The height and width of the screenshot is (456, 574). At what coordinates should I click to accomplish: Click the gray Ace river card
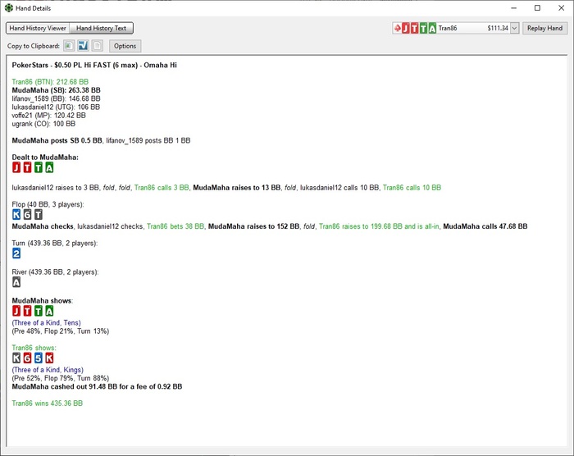point(16,282)
